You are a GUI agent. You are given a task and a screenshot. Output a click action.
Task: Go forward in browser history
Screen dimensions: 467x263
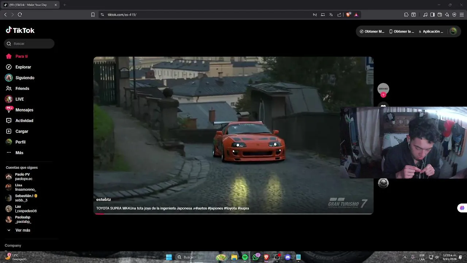pos(12,15)
